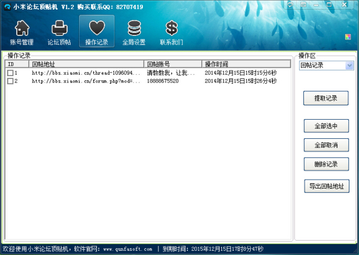The height and width of the screenshot is (255, 359).
Task: Open 账号管理 house icon
Action: pos(22,32)
